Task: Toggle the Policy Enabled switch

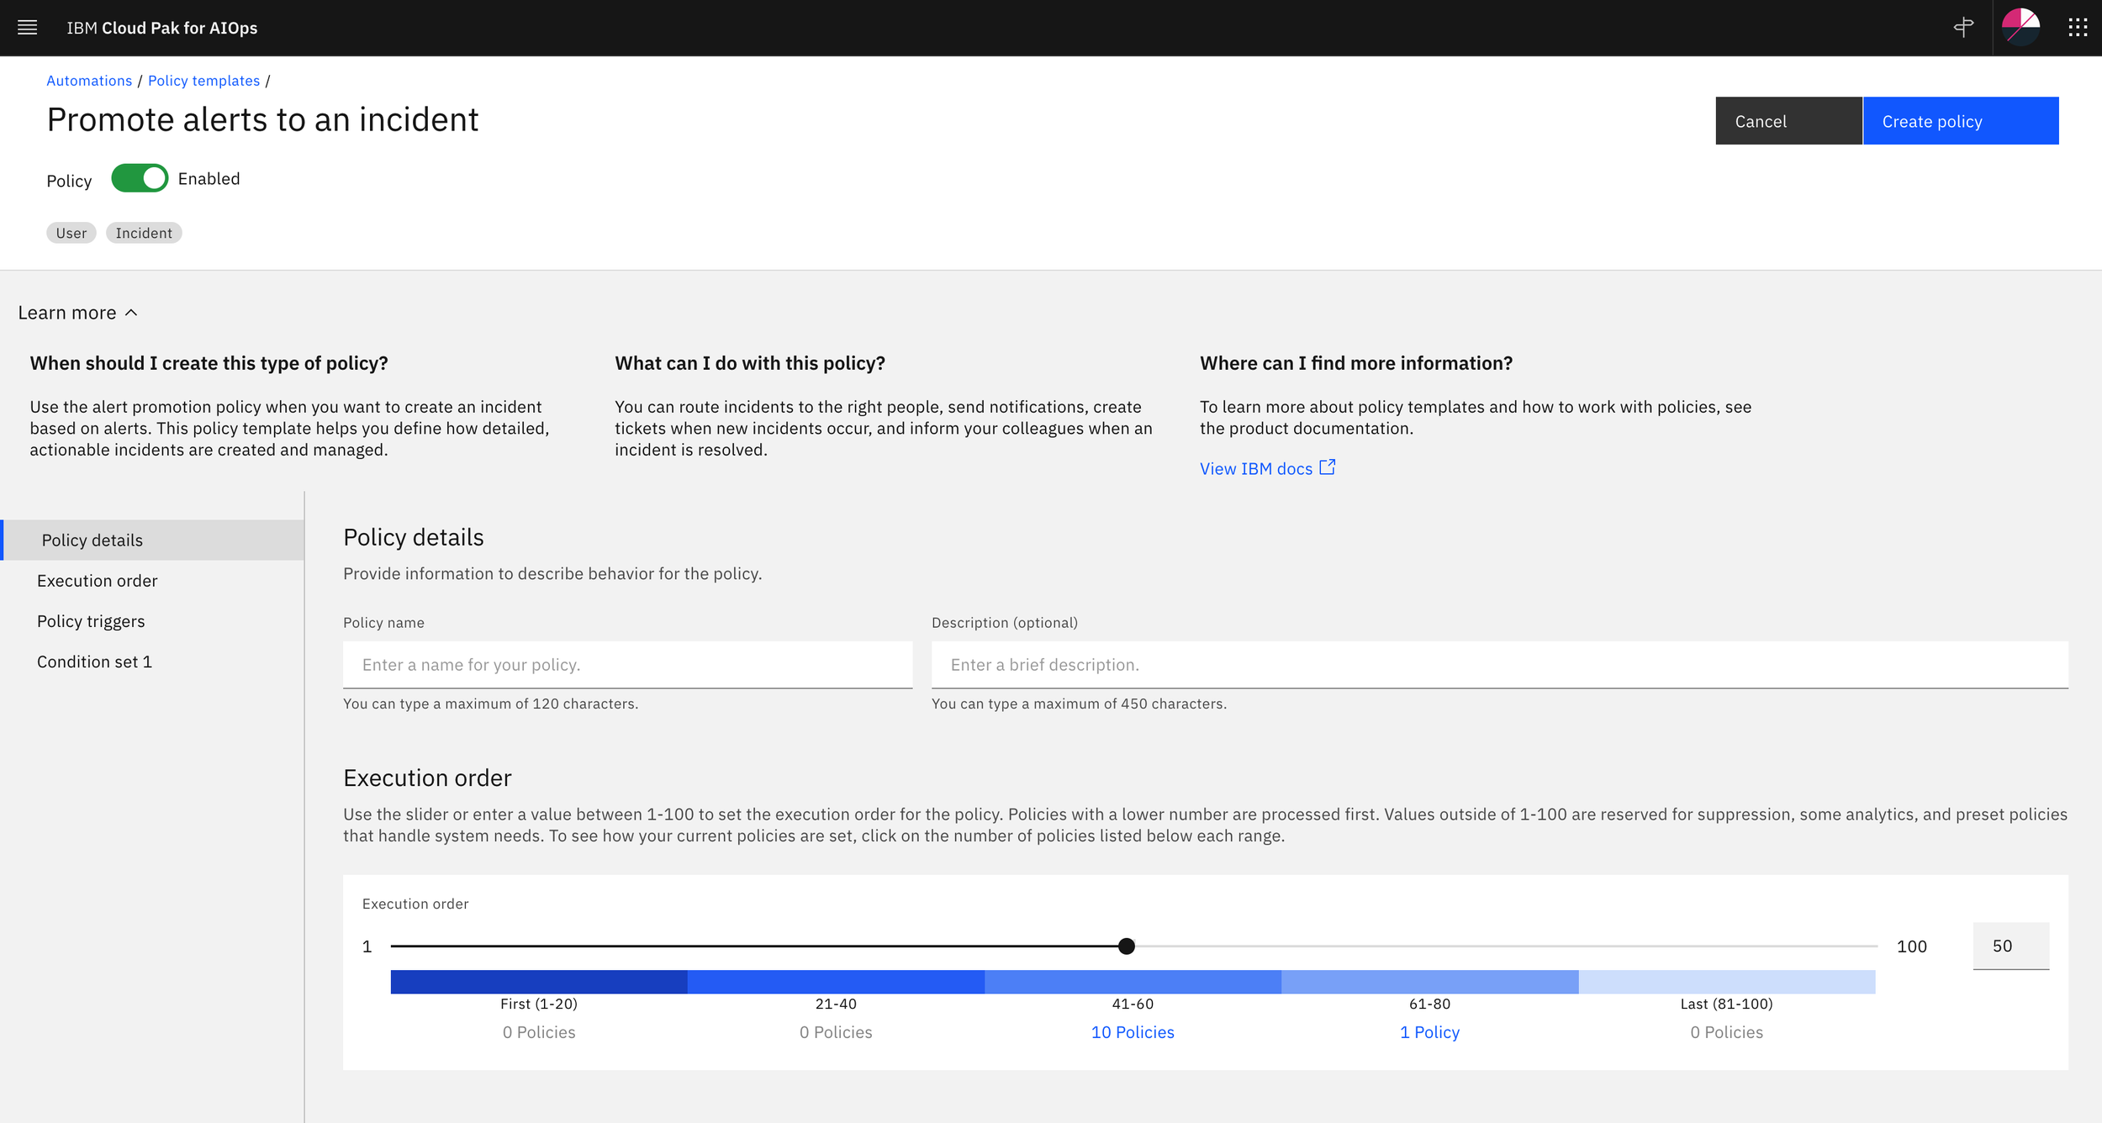Action: coord(140,178)
